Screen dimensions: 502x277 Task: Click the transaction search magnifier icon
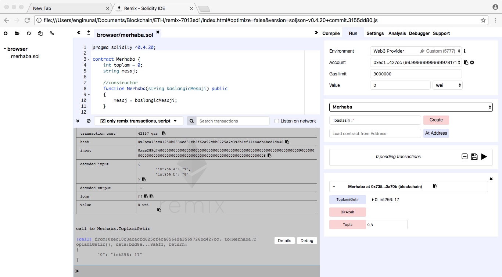192,121
